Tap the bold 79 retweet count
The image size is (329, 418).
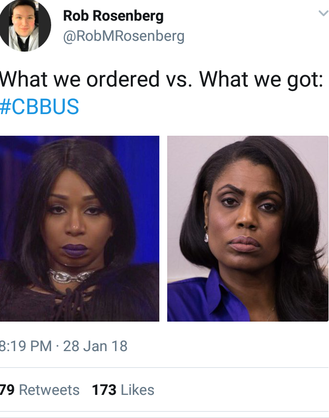click(7, 390)
